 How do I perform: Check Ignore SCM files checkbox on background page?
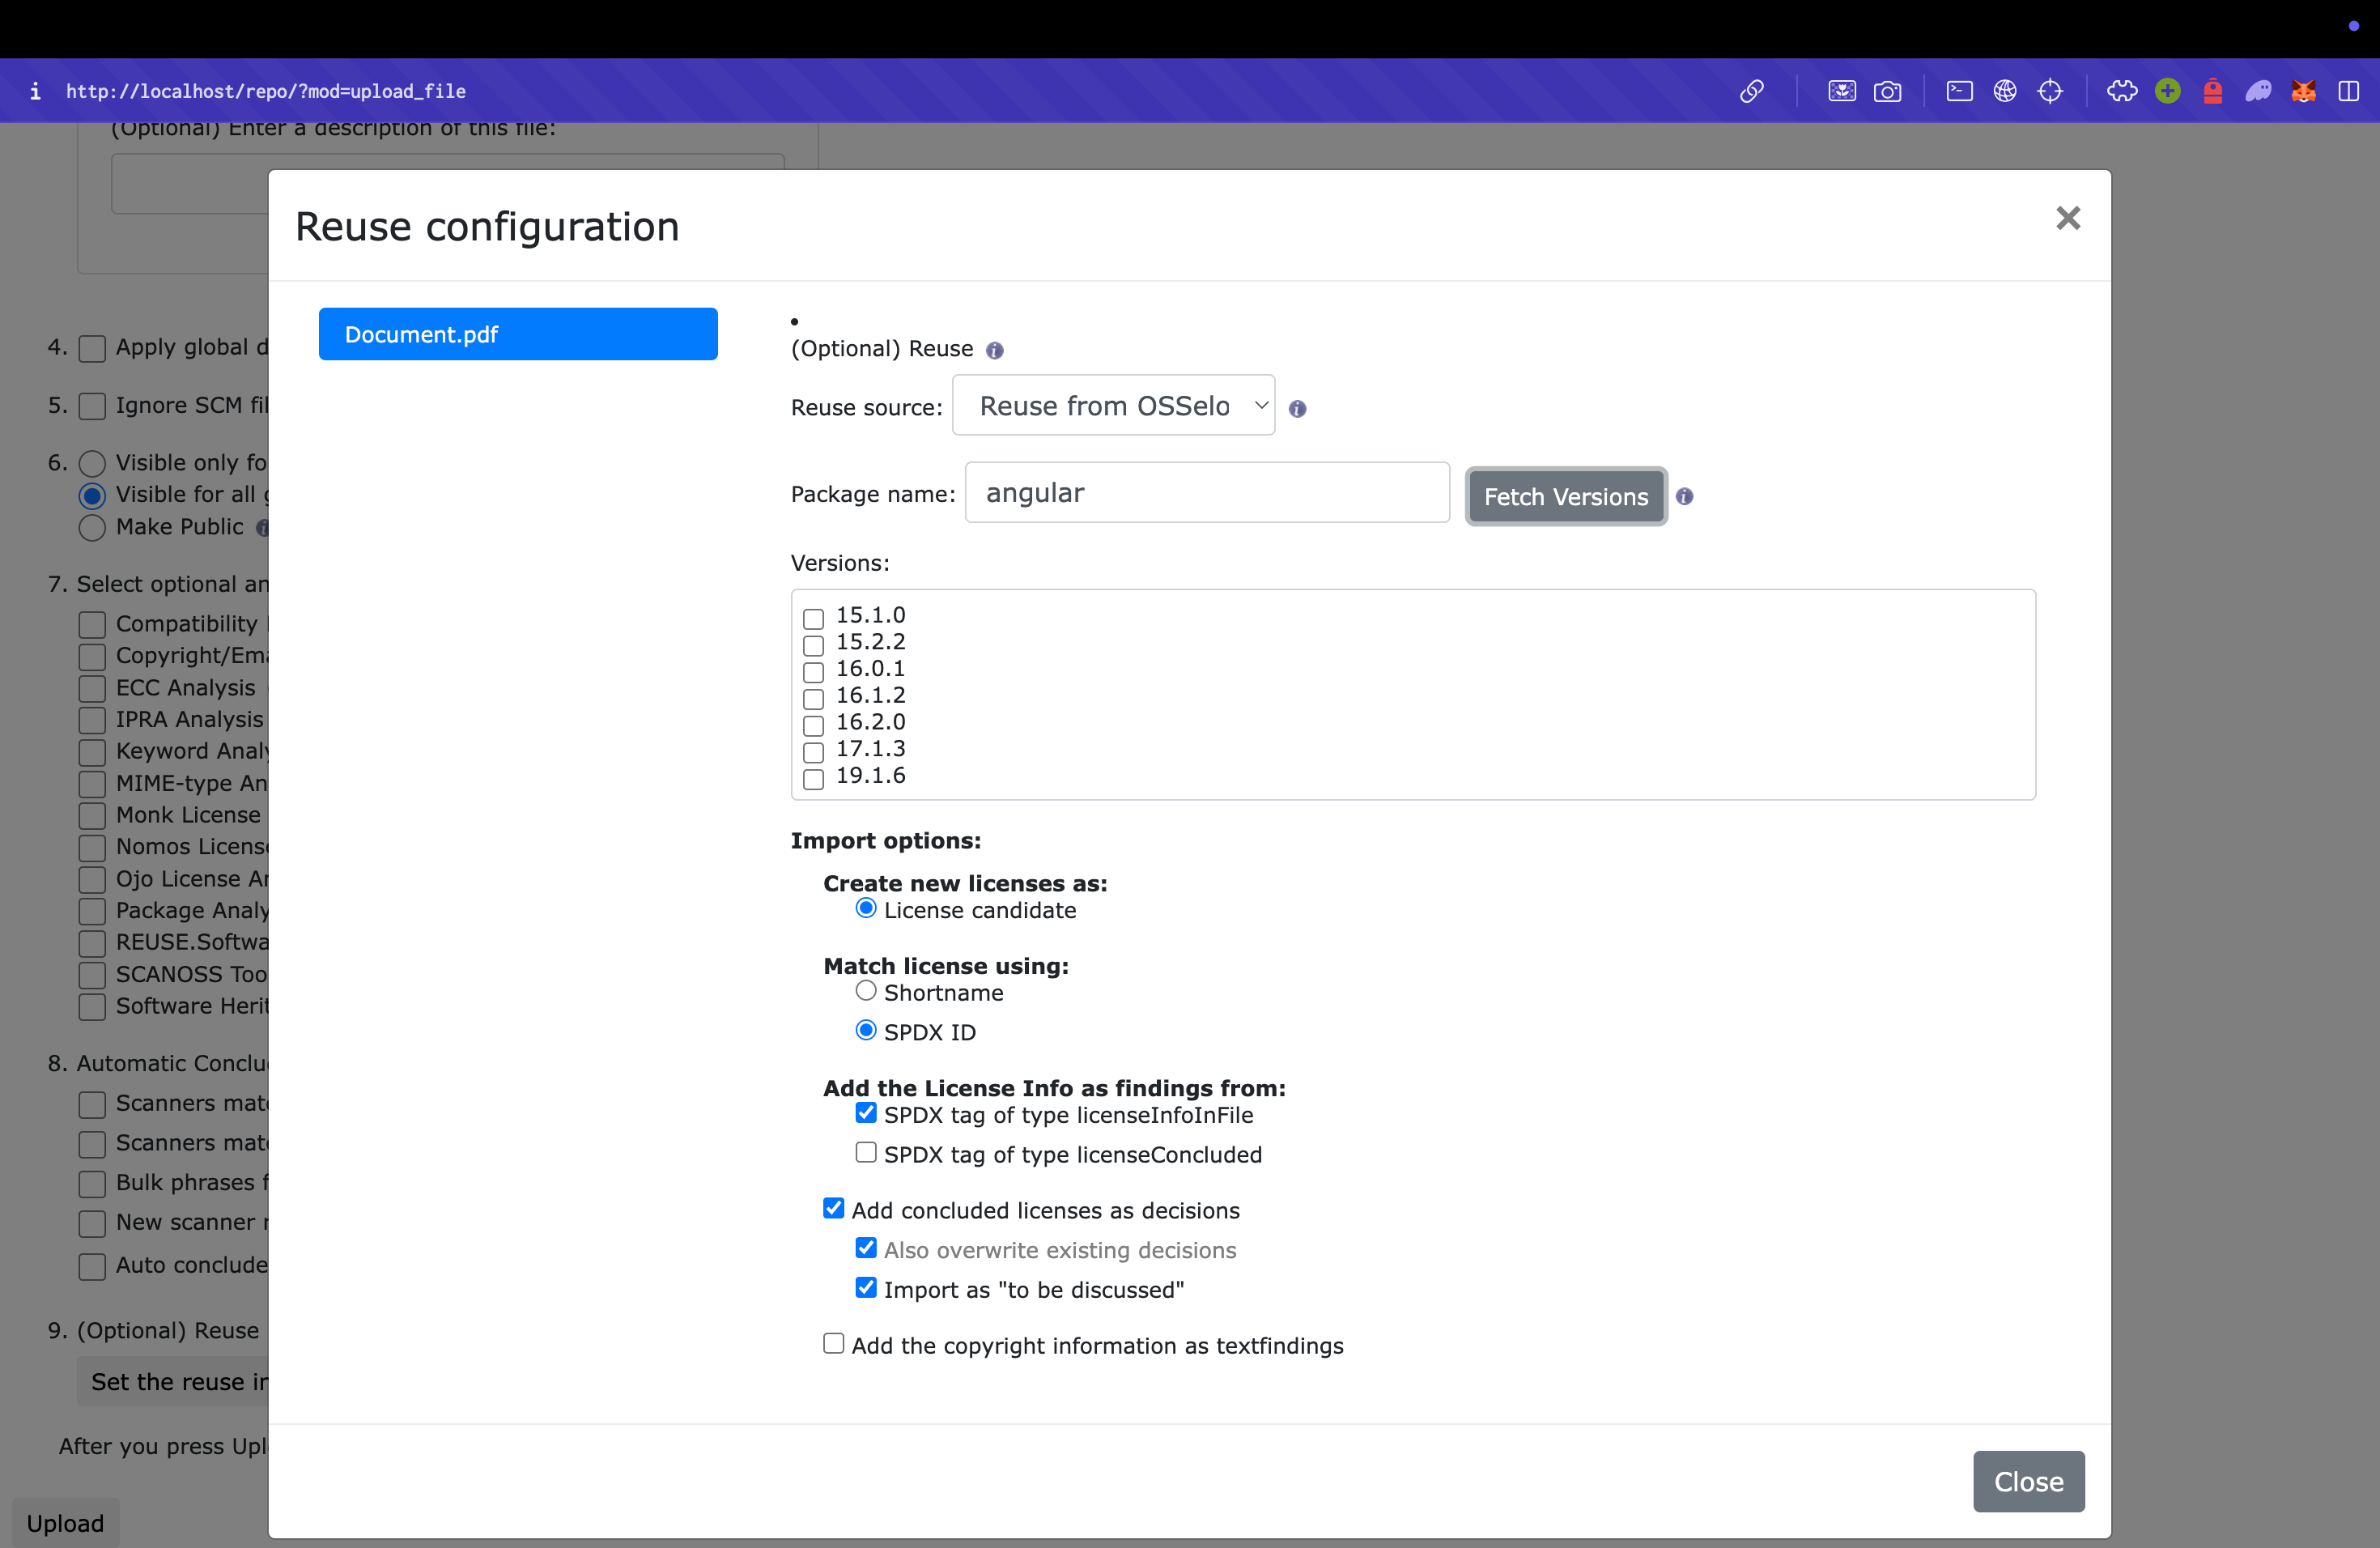[92, 406]
